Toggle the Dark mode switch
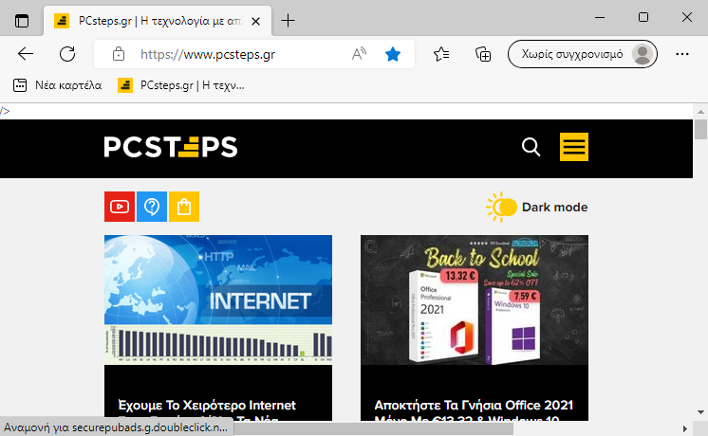 point(502,207)
